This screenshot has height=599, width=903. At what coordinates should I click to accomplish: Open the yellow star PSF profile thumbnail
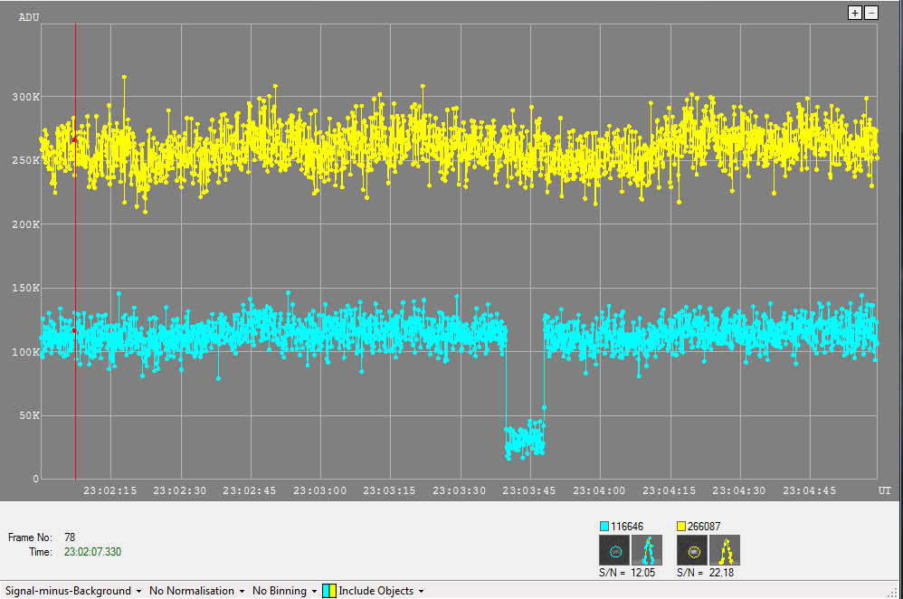724,550
